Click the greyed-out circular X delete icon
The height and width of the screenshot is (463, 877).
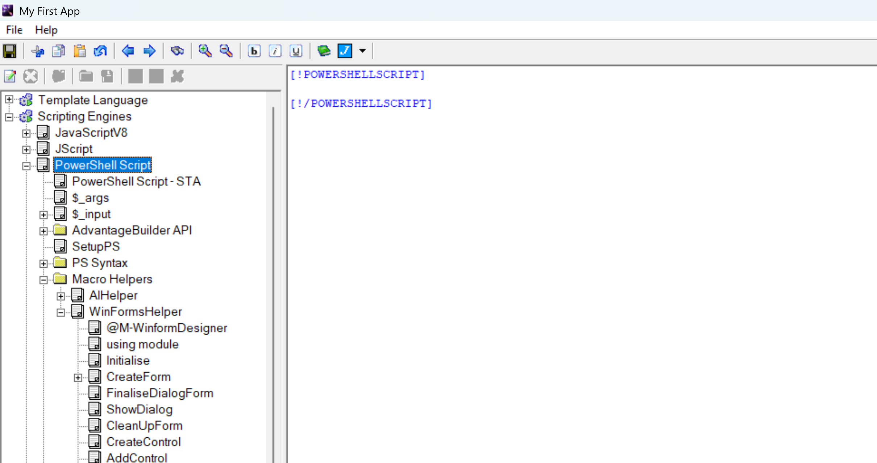pyautogui.click(x=30, y=76)
